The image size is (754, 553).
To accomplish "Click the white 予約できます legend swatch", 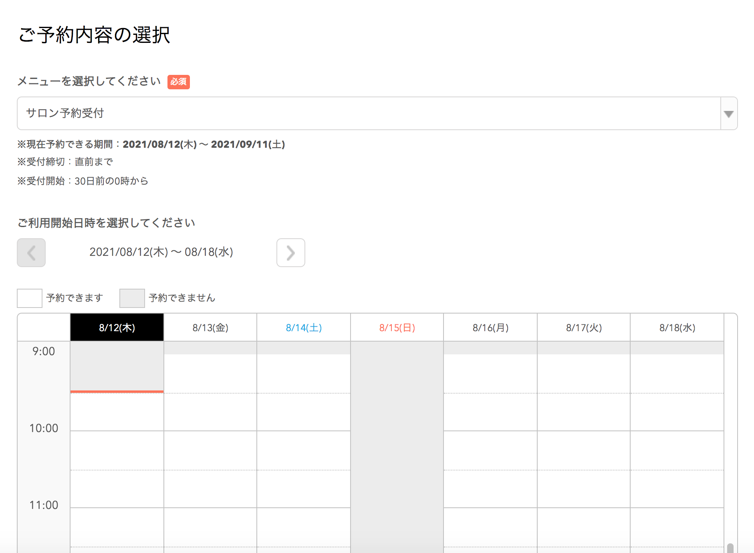I will tap(30, 298).
